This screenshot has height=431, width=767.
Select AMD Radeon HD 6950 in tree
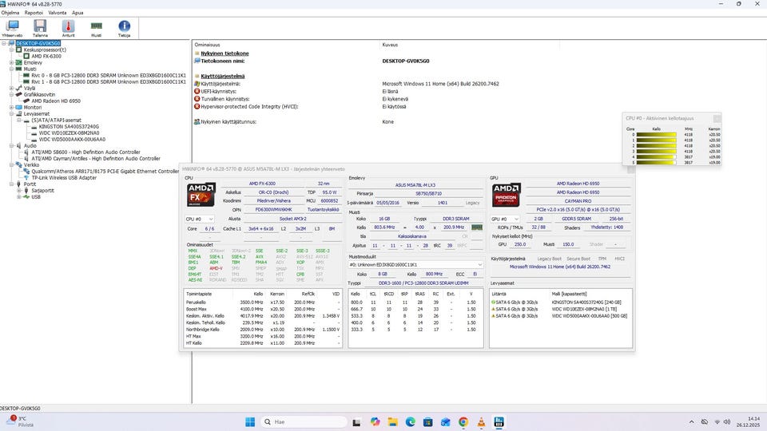pos(56,101)
